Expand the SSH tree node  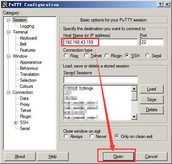pyautogui.click(x=15, y=123)
